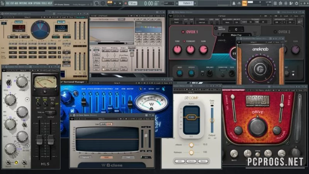Click the RComp Gain slider handle

212,120
